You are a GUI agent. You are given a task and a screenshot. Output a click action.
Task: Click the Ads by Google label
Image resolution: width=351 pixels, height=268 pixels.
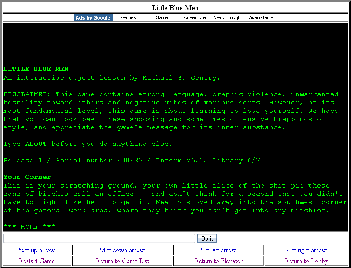point(93,18)
